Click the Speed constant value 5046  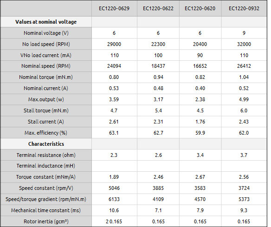(x=114, y=188)
